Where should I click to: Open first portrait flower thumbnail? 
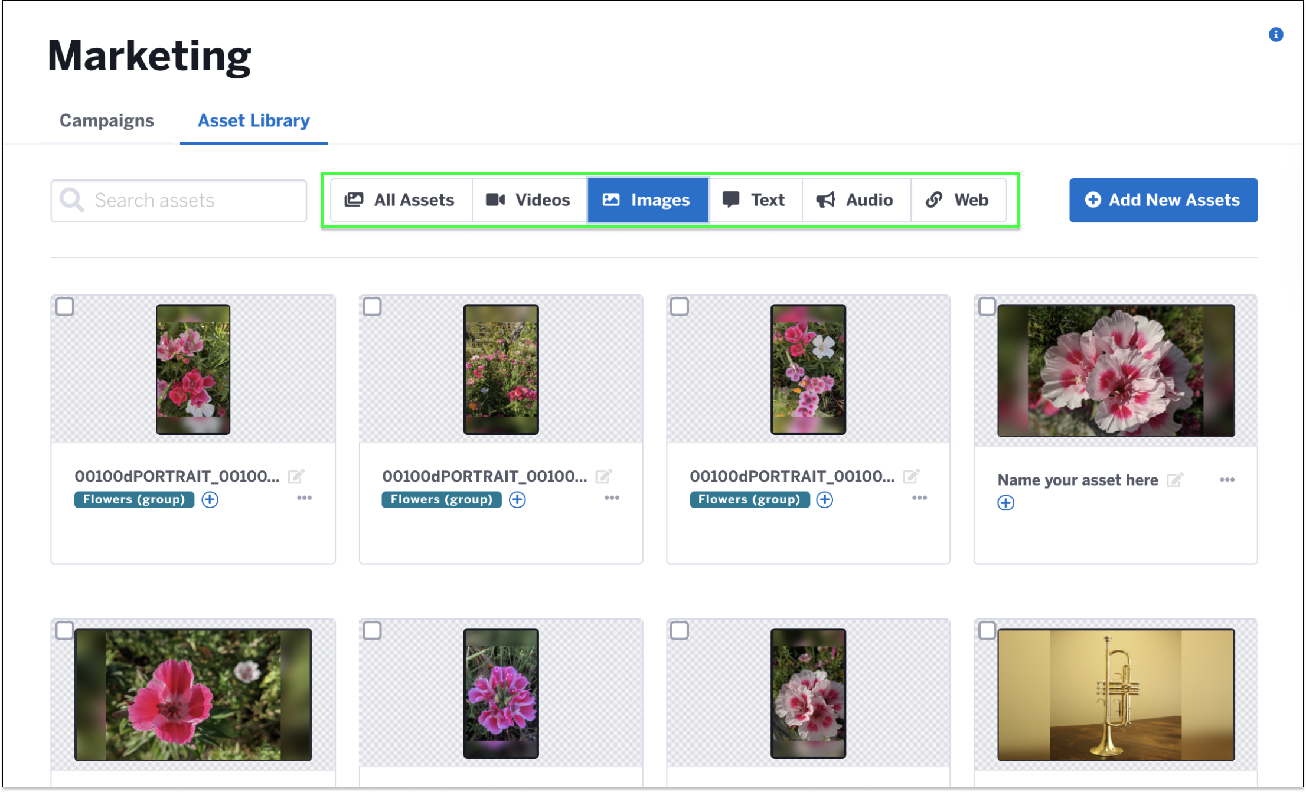(x=193, y=369)
